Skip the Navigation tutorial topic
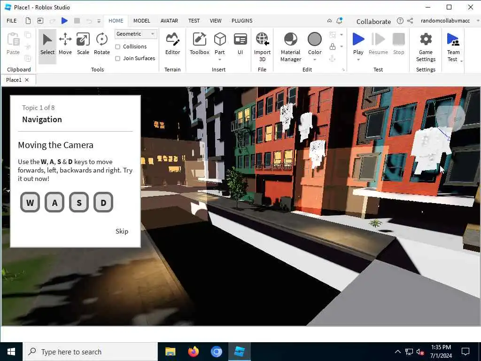 (122, 231)
